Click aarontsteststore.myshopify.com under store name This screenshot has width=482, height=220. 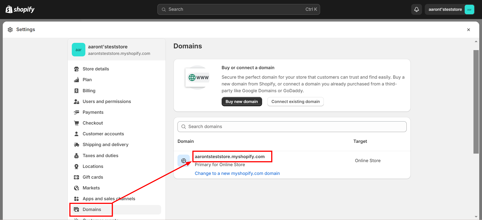[119, 54]
